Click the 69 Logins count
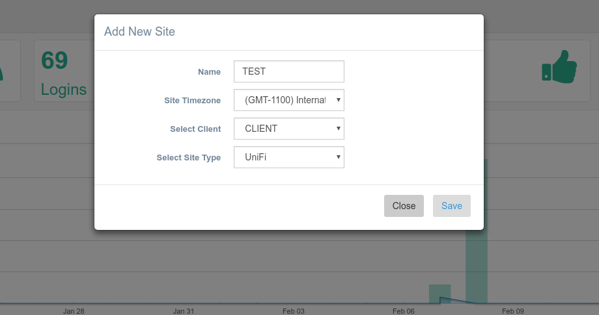The width and height of the screenshot is (599, 315). point(54,60)
